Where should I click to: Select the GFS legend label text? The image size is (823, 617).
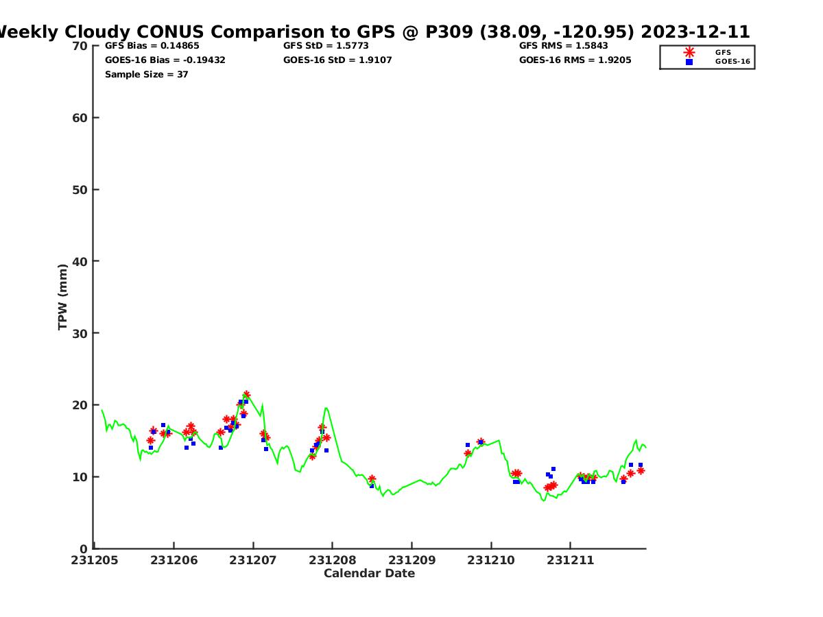(x=723, y=52)
